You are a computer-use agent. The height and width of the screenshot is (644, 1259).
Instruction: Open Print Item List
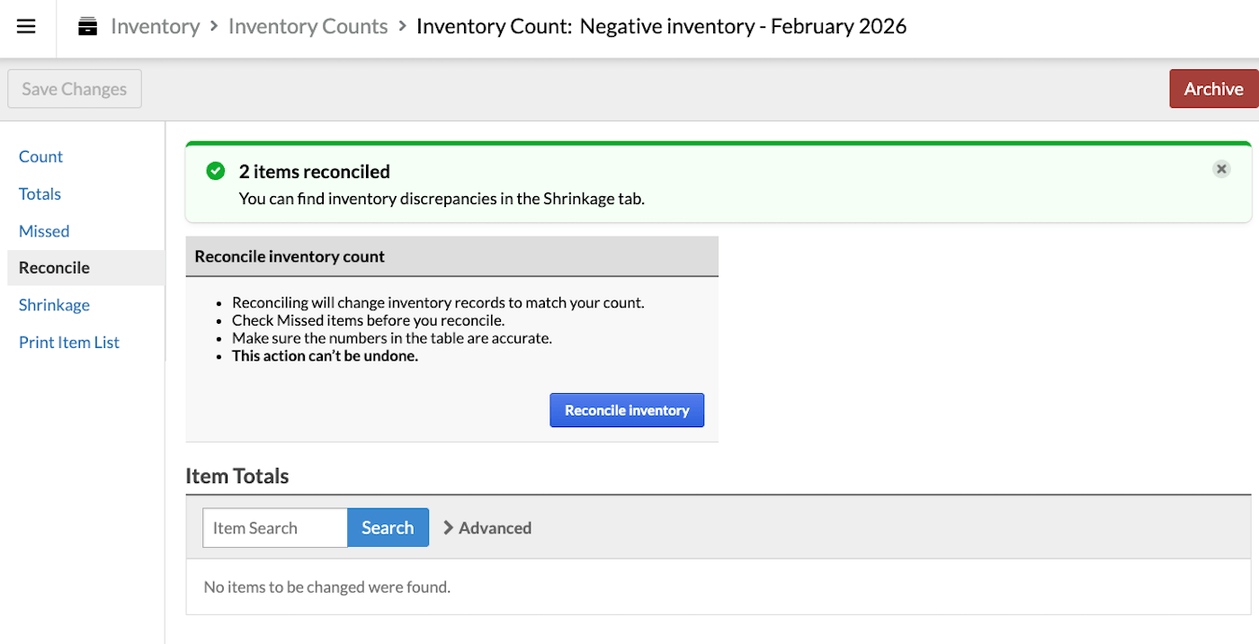tap(69, 343)
